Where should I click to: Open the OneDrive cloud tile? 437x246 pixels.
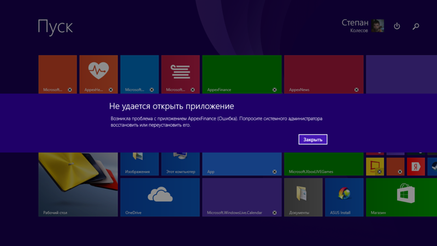click(x=160, y=197)
